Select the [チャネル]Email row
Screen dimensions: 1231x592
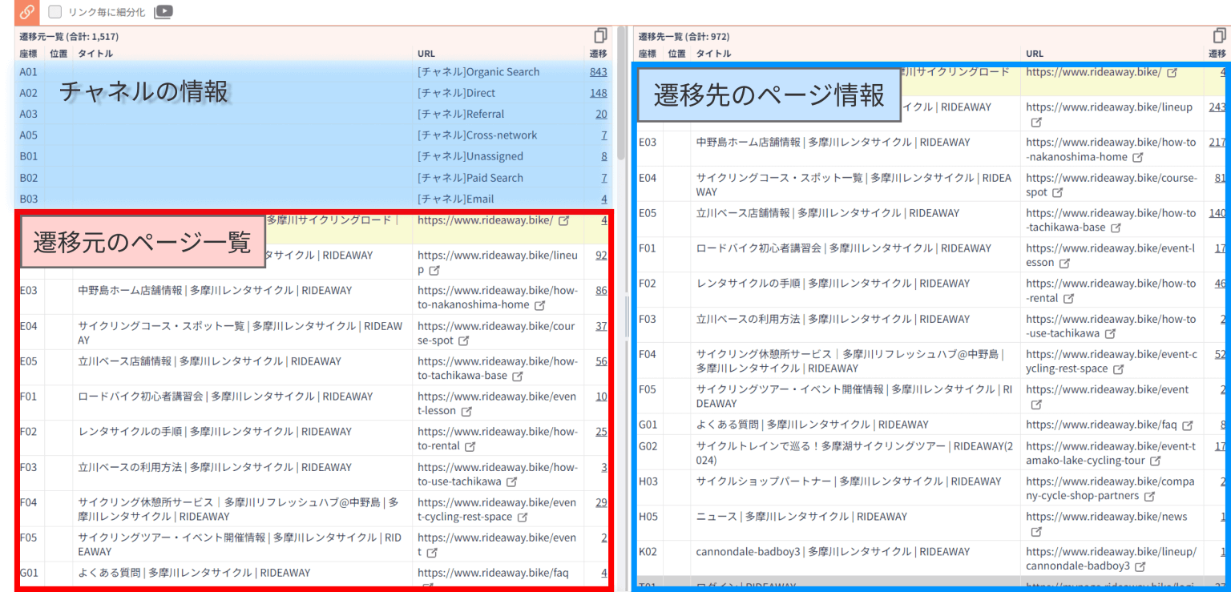(x=313, y=199)
